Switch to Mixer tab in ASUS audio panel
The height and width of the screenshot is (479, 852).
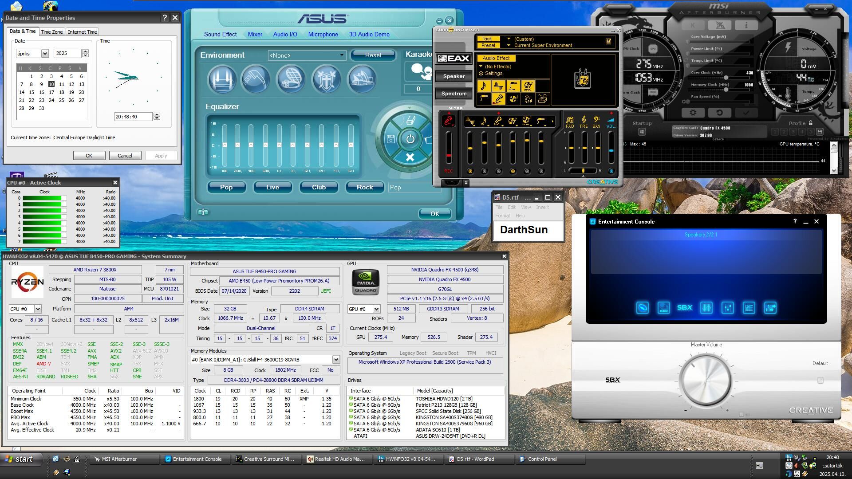255,34
